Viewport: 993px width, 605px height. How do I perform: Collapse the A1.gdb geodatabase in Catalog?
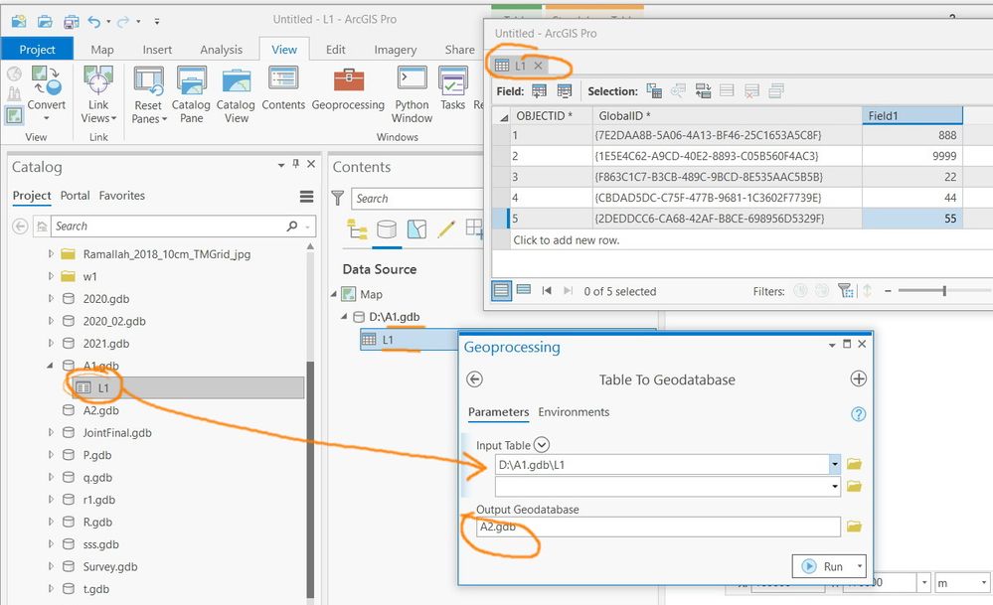tap(51, 366)
